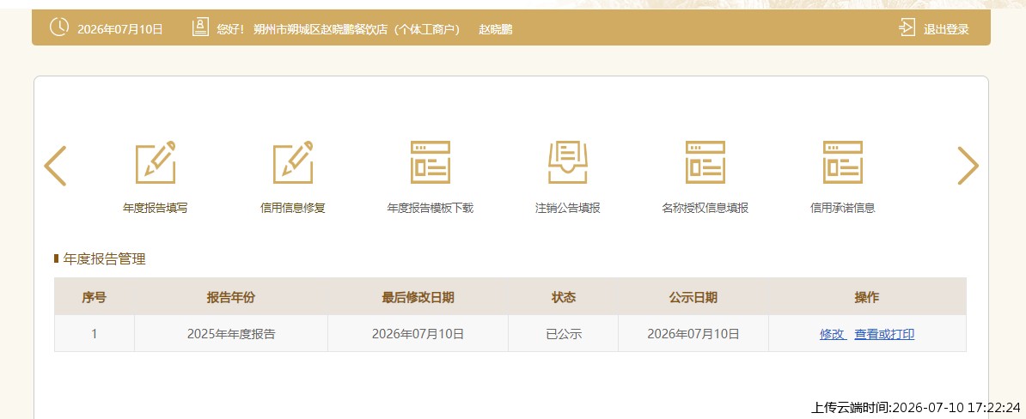Screen dimensions: 1026x419
Task: Open the 注销公告填报 inbox icon
Action: point(567,162)
